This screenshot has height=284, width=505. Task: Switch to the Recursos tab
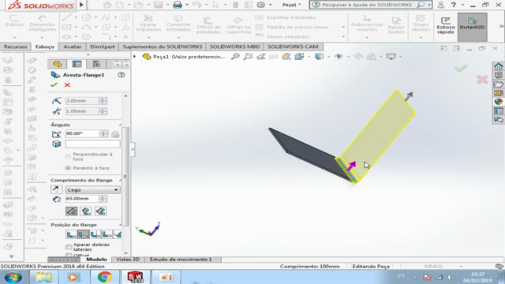click(15, 47)
